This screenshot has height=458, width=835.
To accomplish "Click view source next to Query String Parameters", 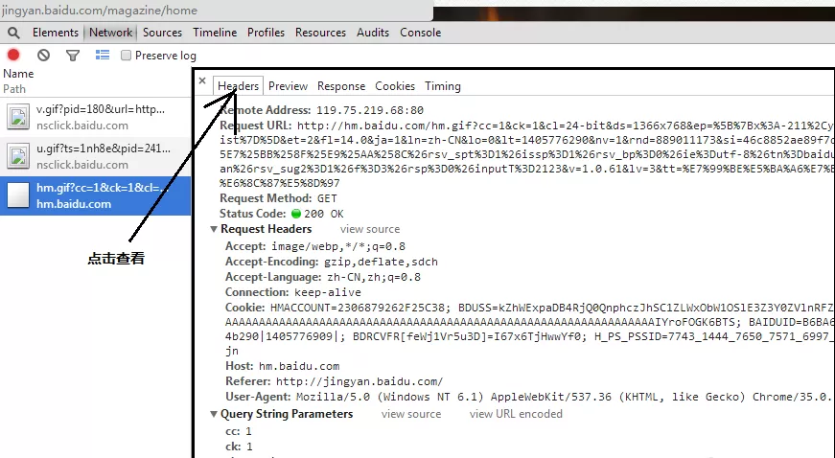I will (411, 414).
